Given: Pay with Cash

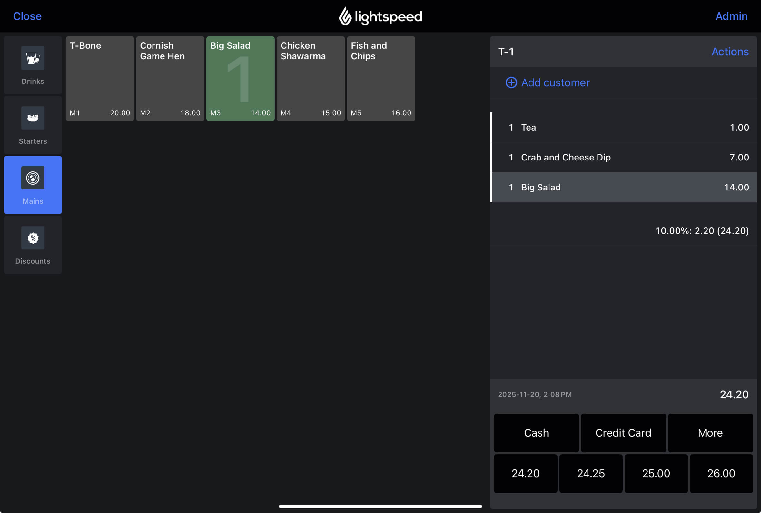Looking at the screenshot, I should [x=536, y=432].
